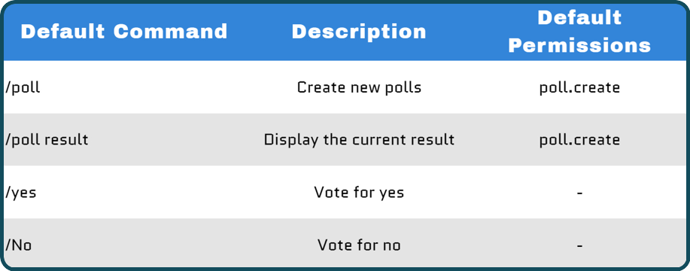The image size is (690, 271).
Task: Click Display the current result text
Action: click(x=359, y=140)
